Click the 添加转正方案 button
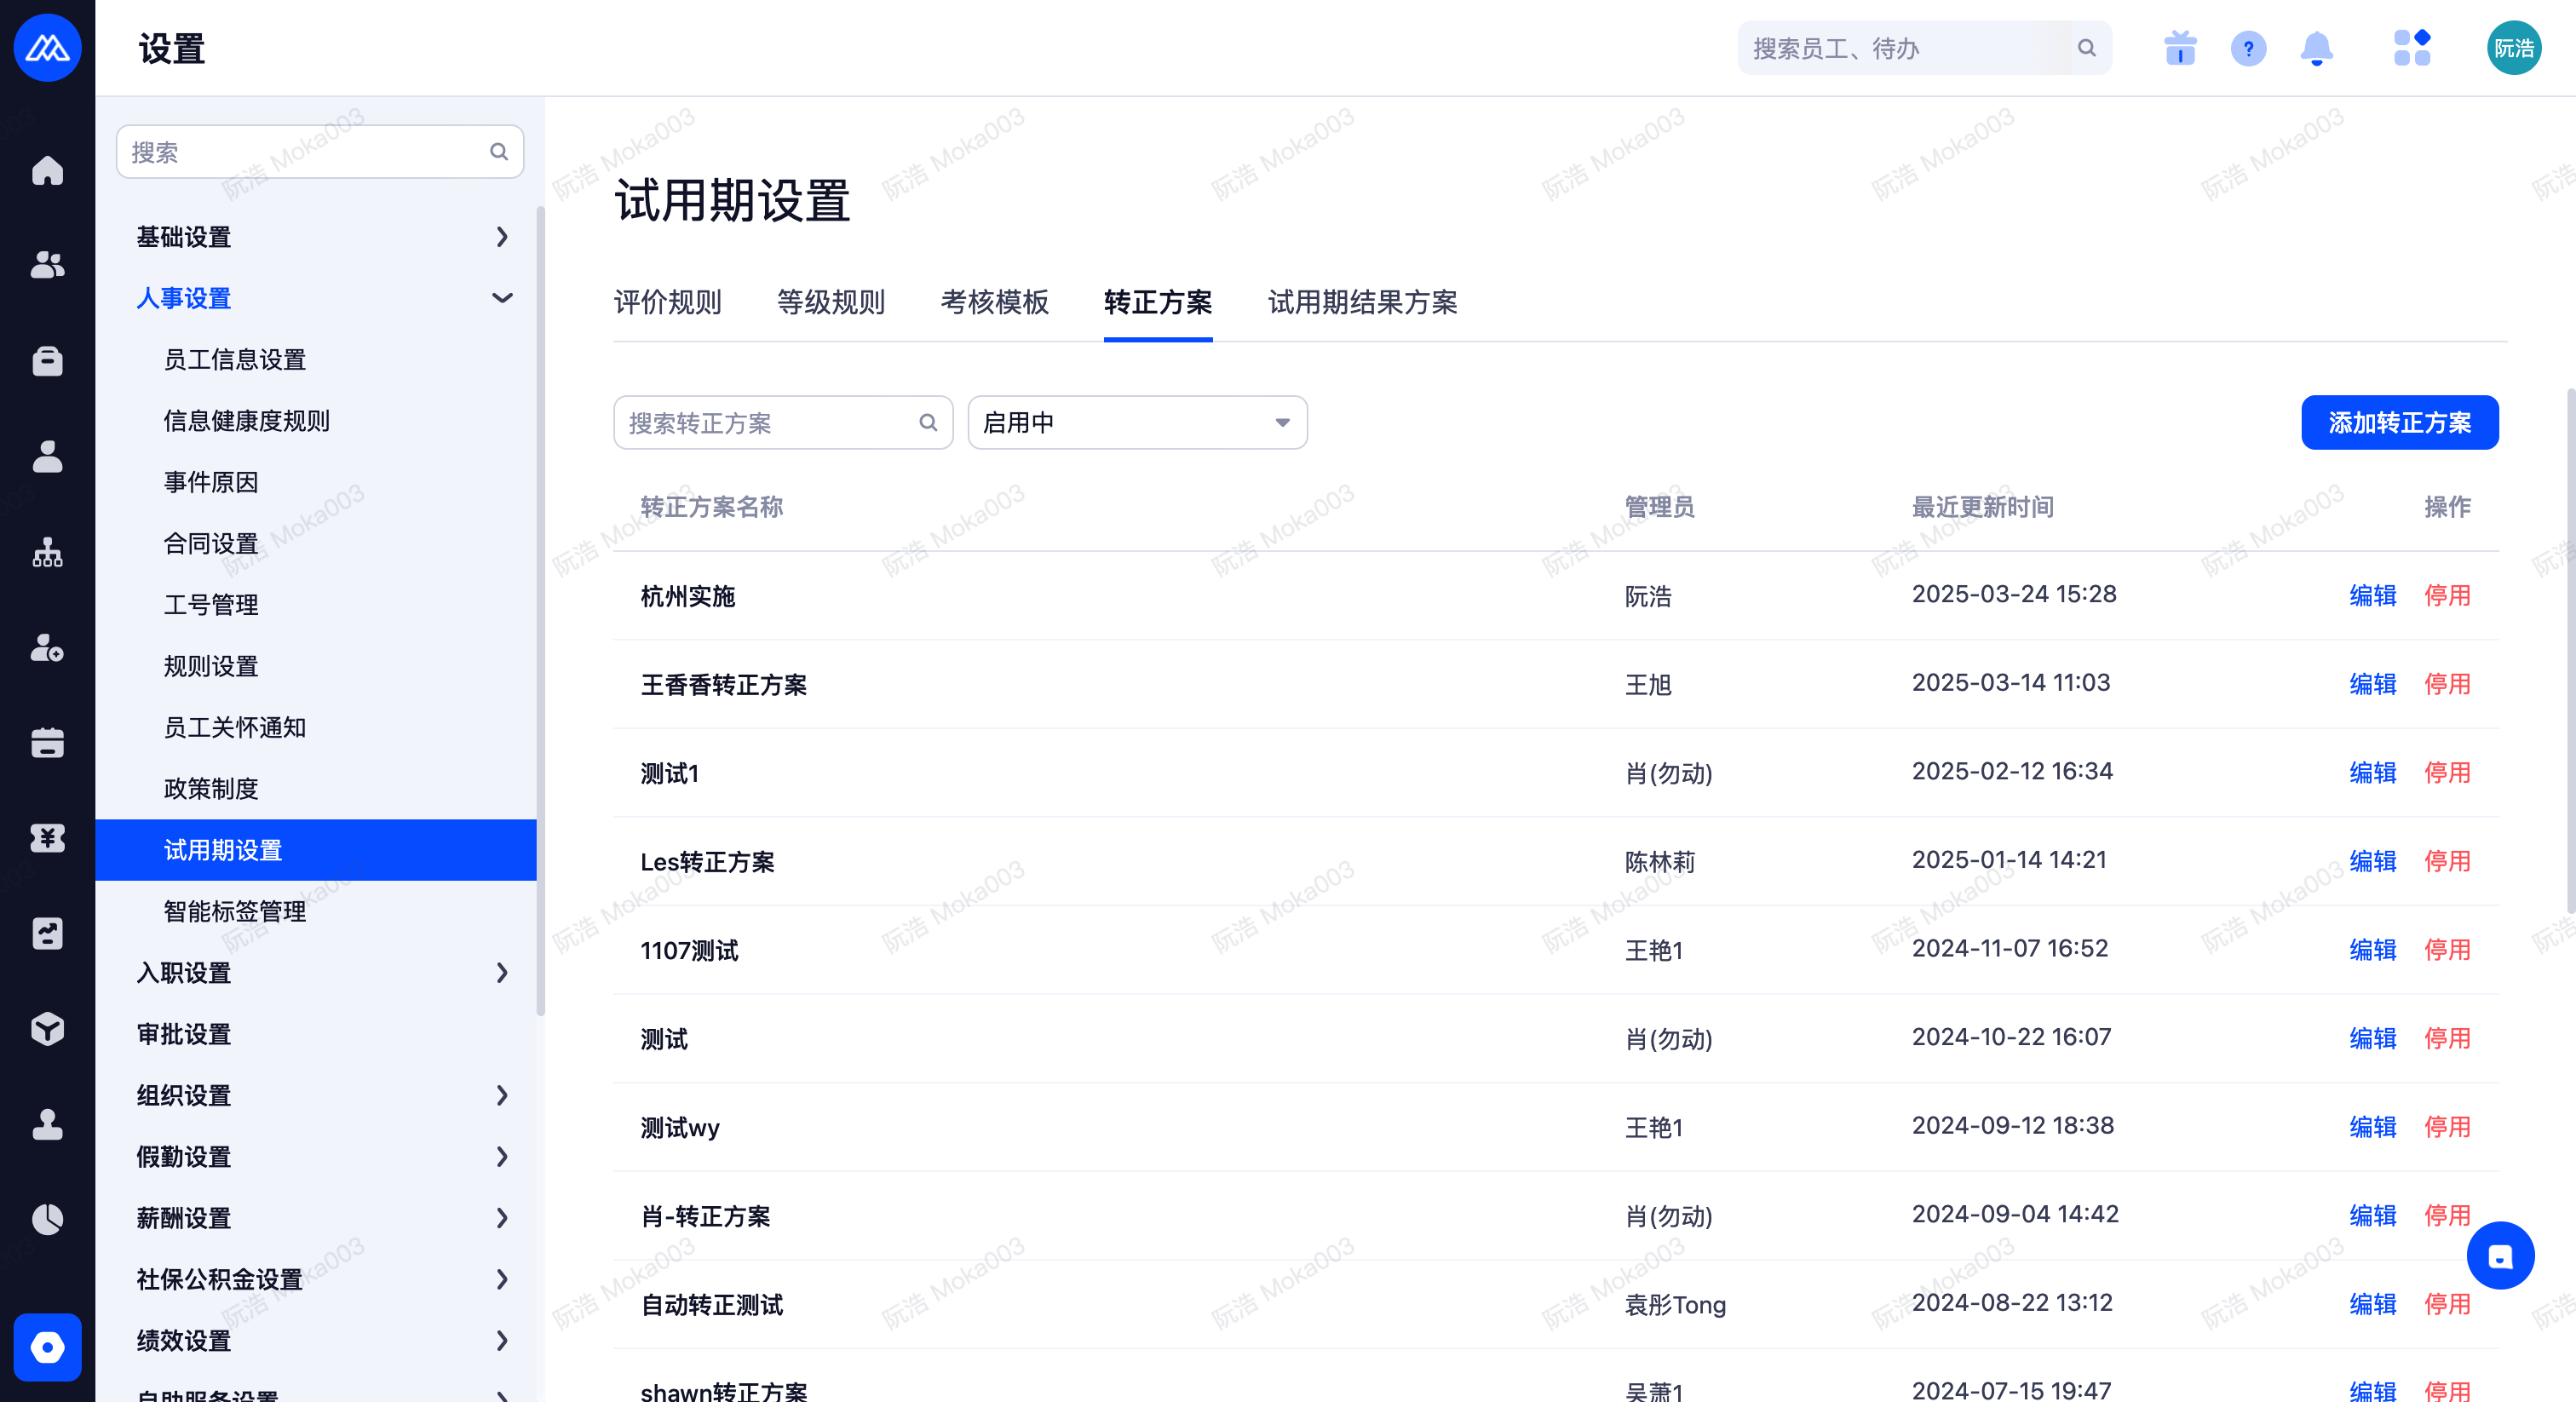The height and width of the screenshot is (1402, 2576). [x=2399, y=423]
